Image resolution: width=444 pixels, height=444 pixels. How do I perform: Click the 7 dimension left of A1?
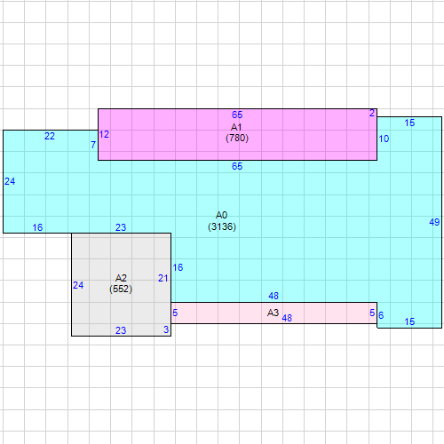pos(93,145)
